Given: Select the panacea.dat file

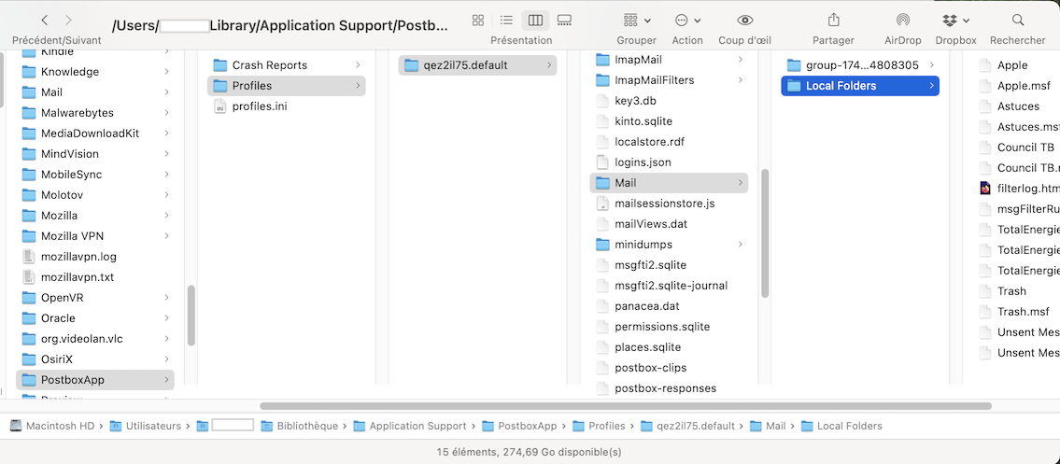Looking at the screenshot, I should point(669,306).
